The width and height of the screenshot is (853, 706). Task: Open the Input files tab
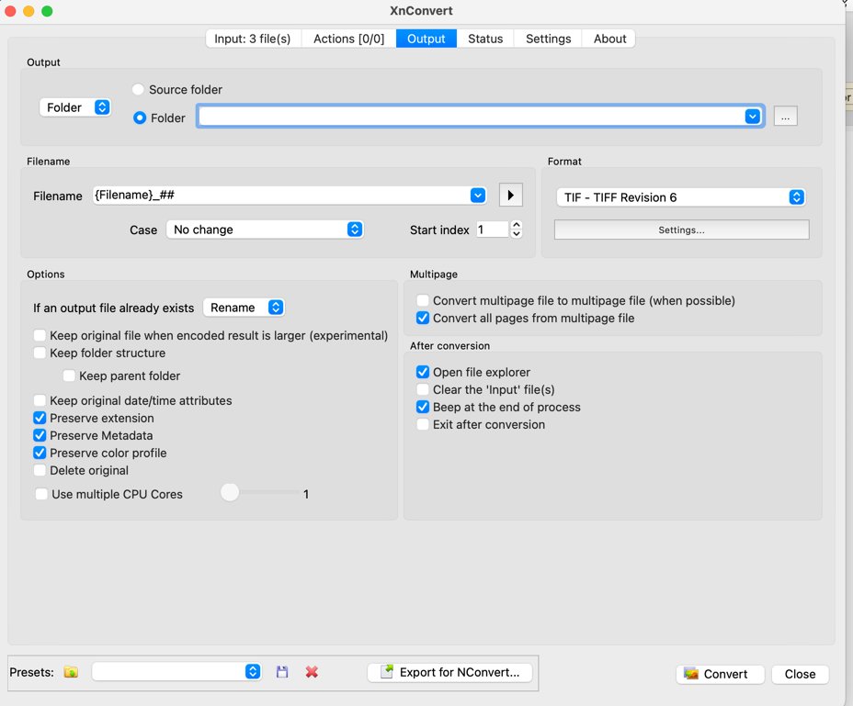253,39
